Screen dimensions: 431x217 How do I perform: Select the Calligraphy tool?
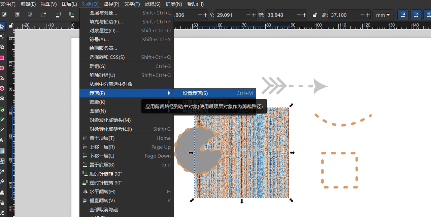click(x=2, y=130)
